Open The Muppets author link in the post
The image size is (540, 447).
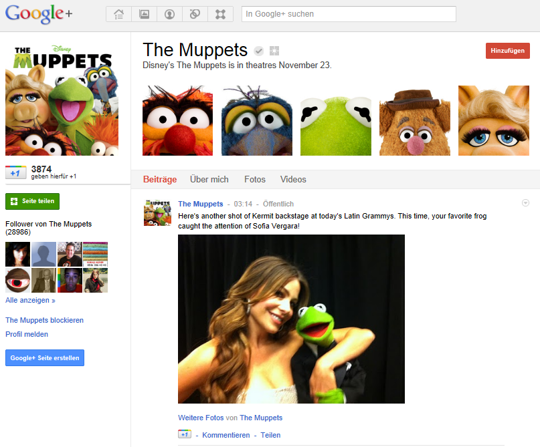tap(201, 204)
